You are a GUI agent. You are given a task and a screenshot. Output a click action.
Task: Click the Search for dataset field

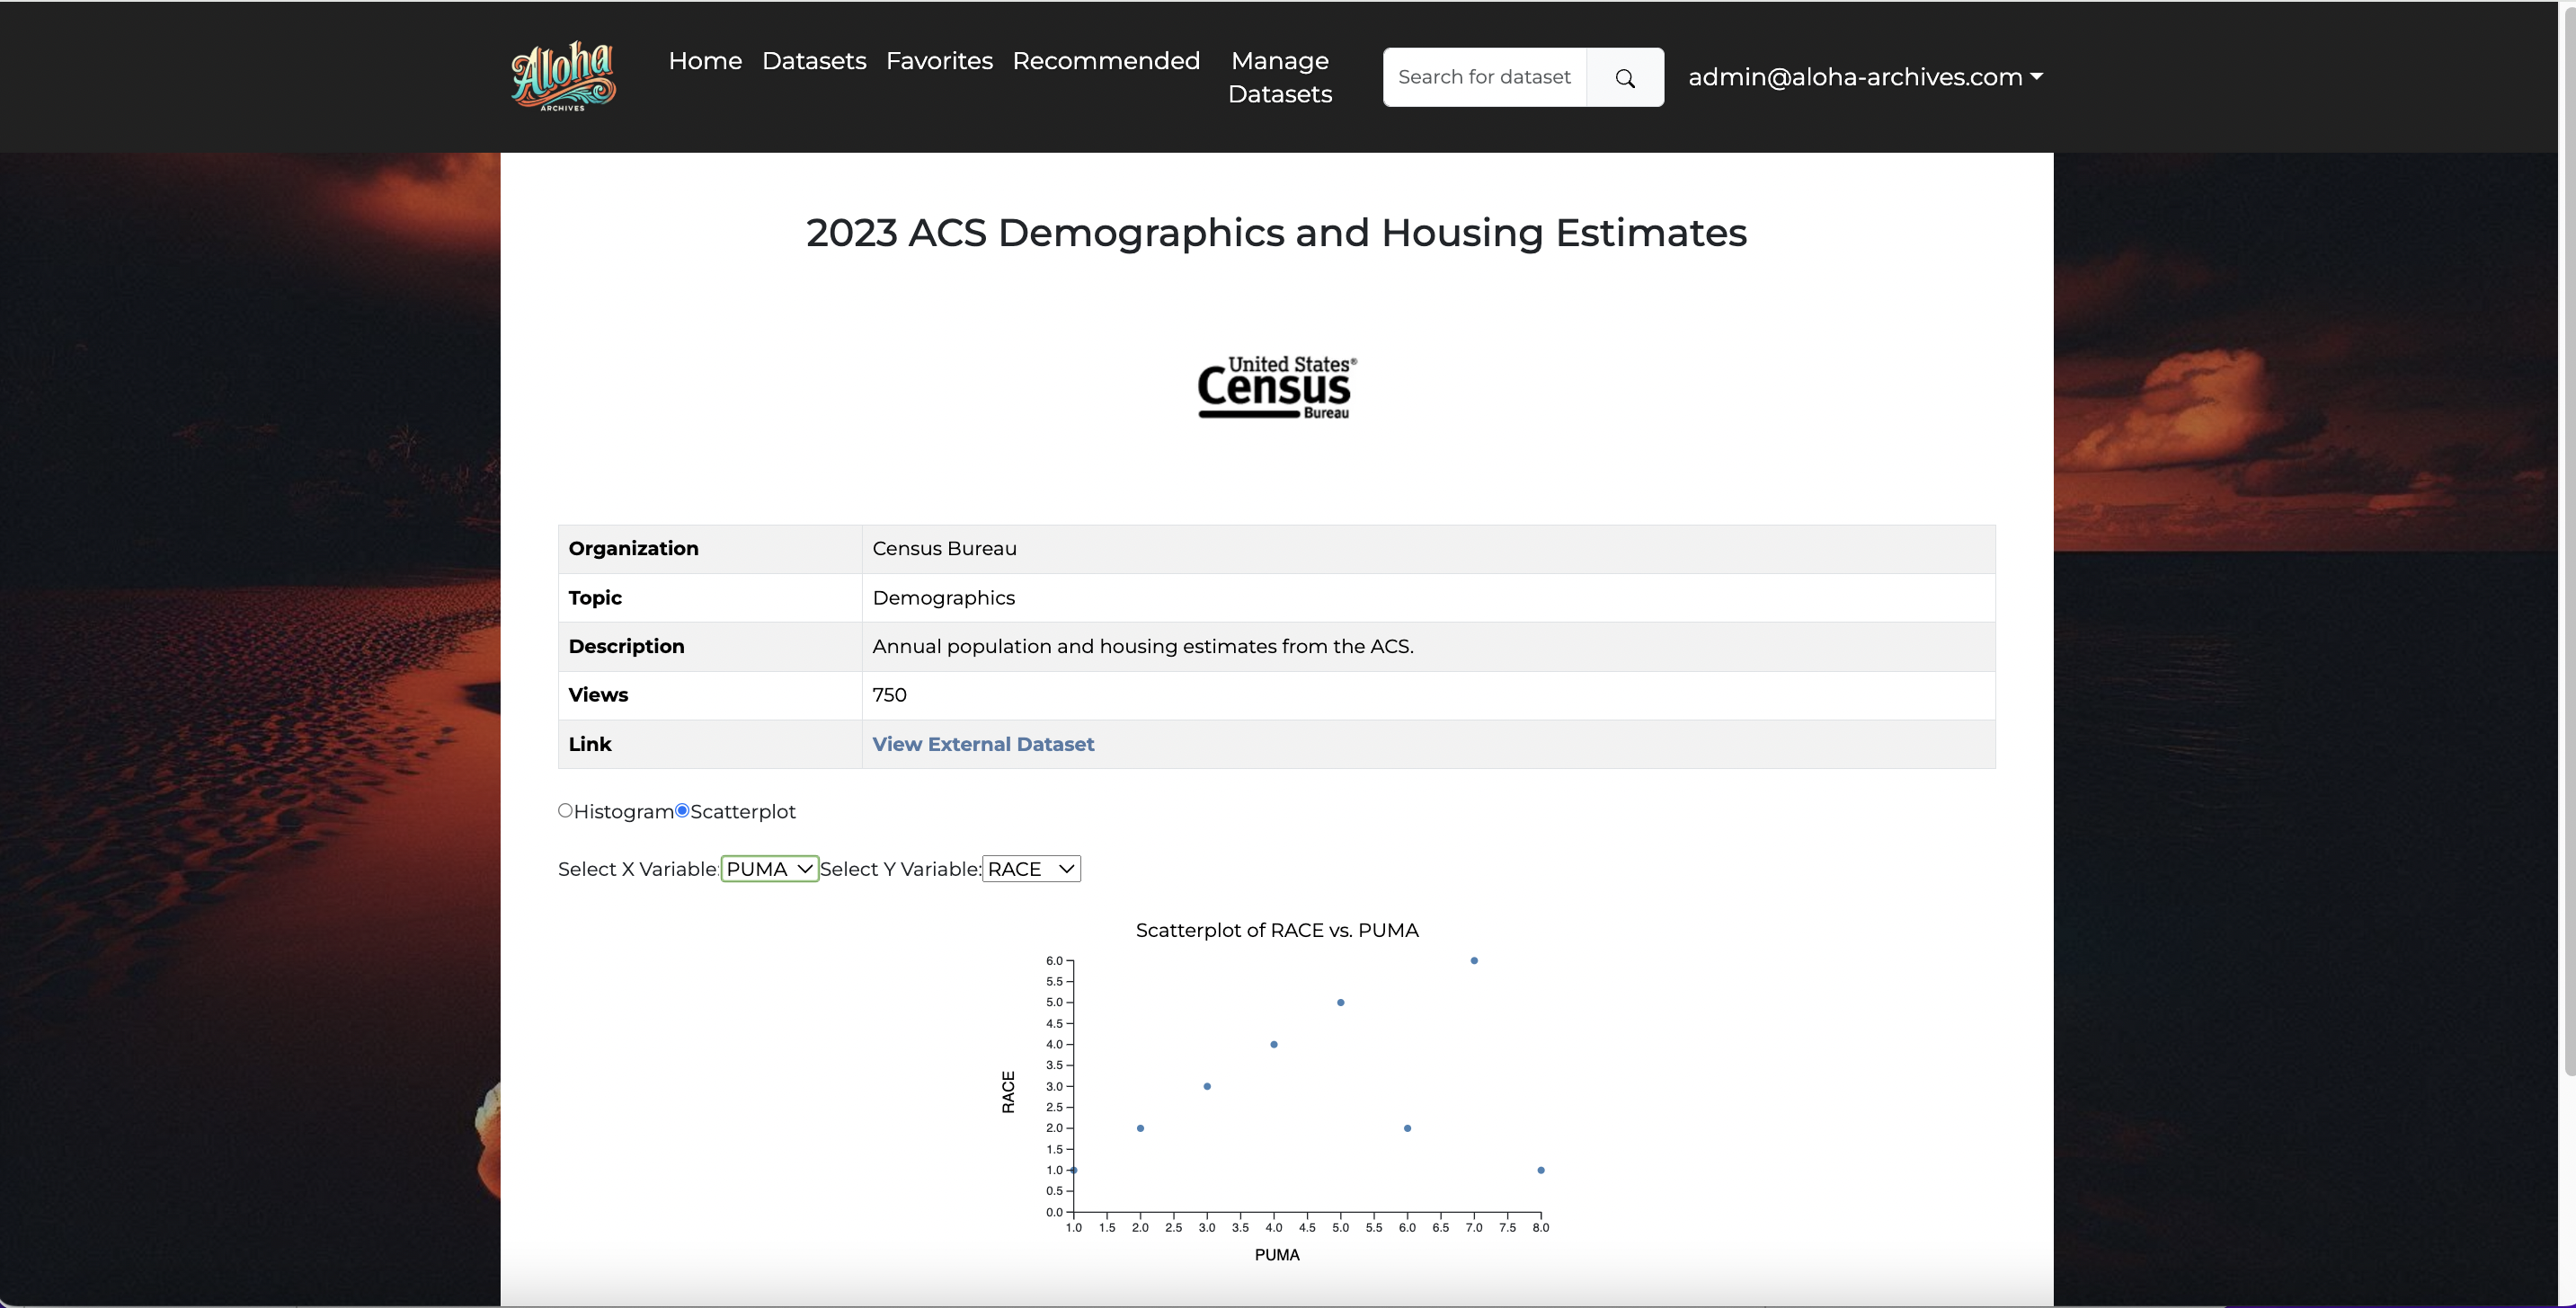click(x=1485, y=77)
